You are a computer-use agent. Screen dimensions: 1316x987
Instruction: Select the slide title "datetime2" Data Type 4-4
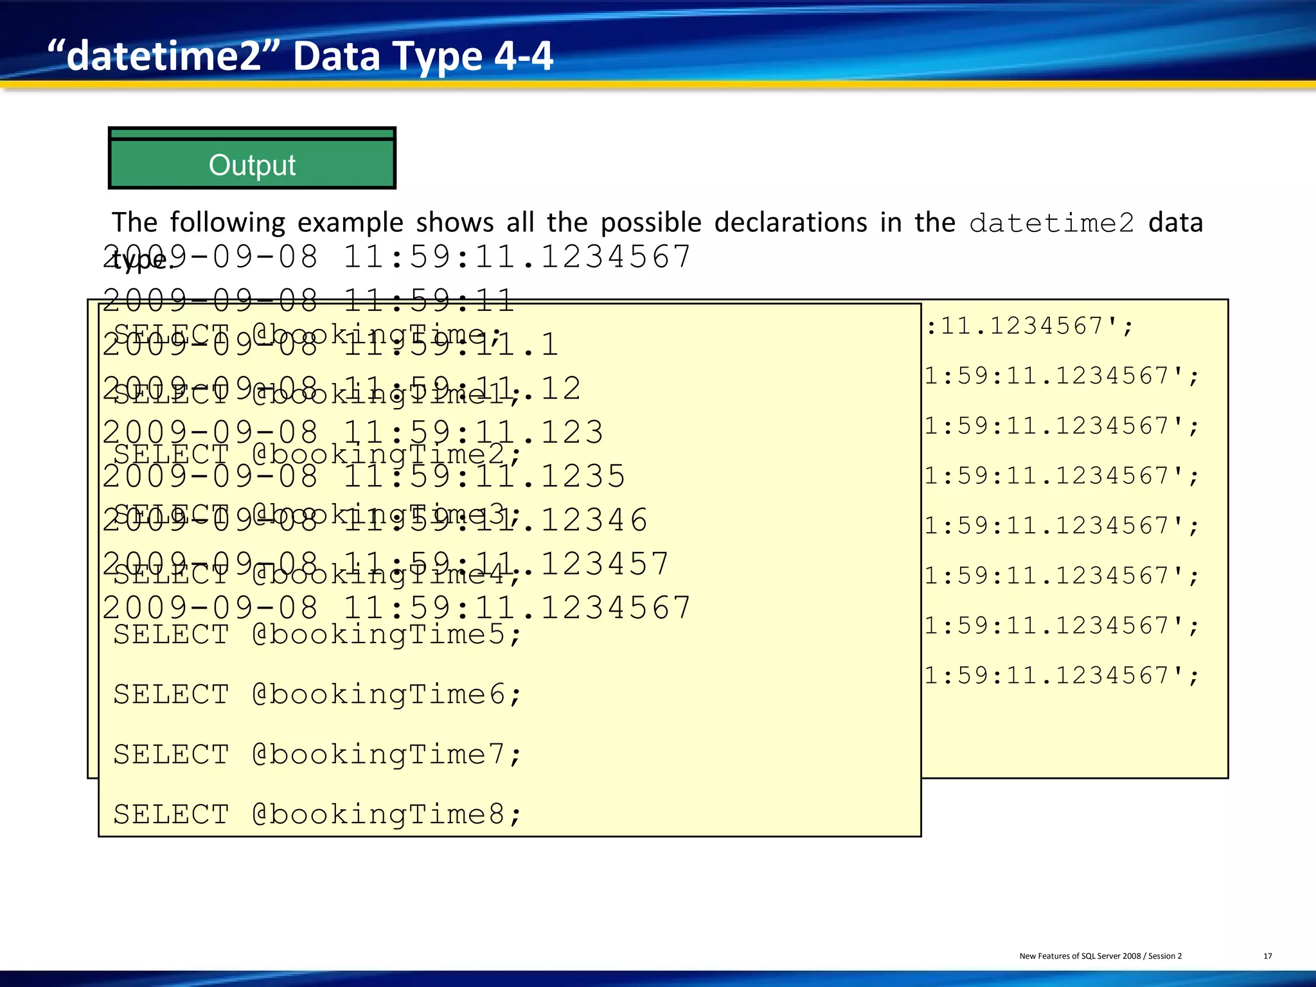coord(300,56)
